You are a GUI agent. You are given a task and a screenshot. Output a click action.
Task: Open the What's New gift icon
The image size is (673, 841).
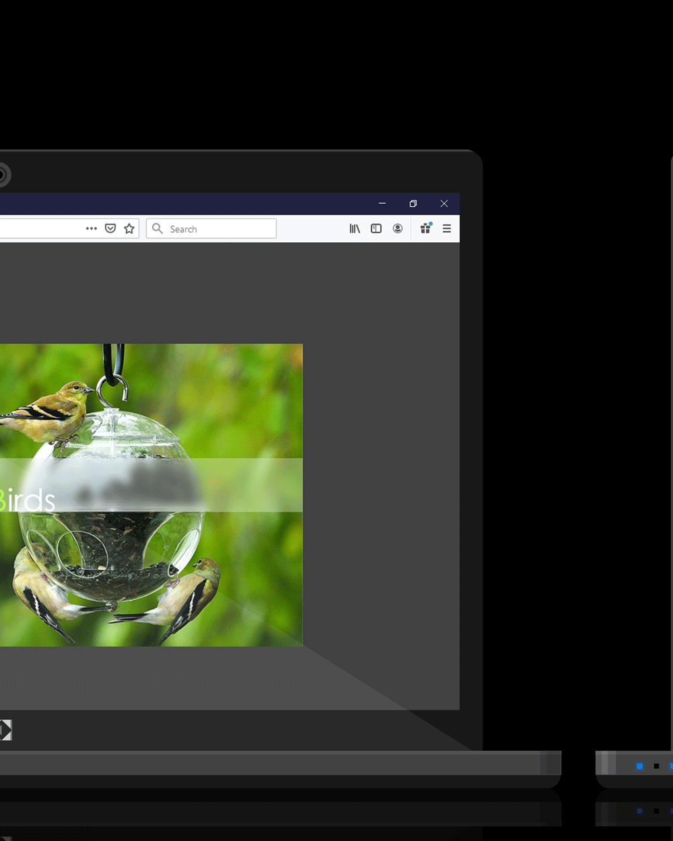pos(425,229)
